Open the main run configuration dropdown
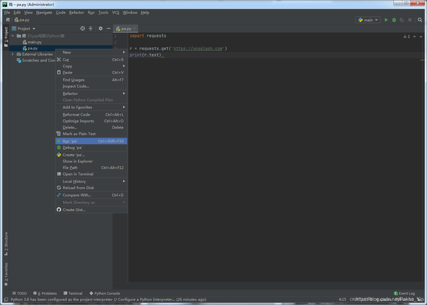Image resolution: width=427 pixels, height=305 pixels. 368,20
